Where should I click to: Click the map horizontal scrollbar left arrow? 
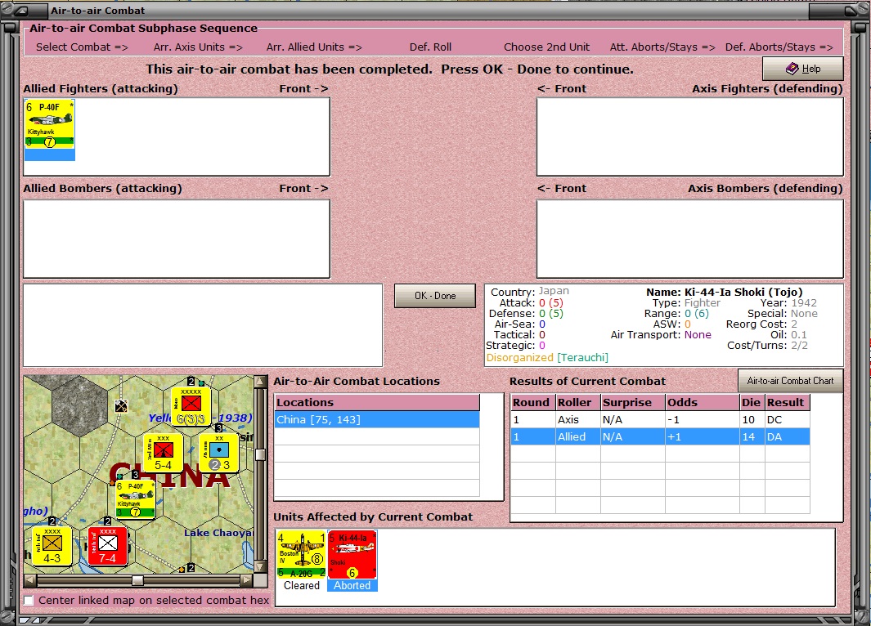(x=30, y=580)
